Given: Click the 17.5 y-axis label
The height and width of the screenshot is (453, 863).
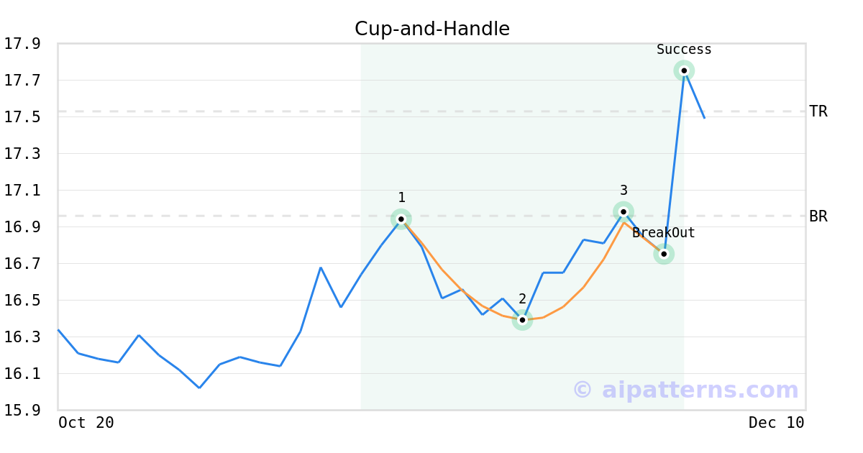Looking at the screenshot, I should (22, 117).
